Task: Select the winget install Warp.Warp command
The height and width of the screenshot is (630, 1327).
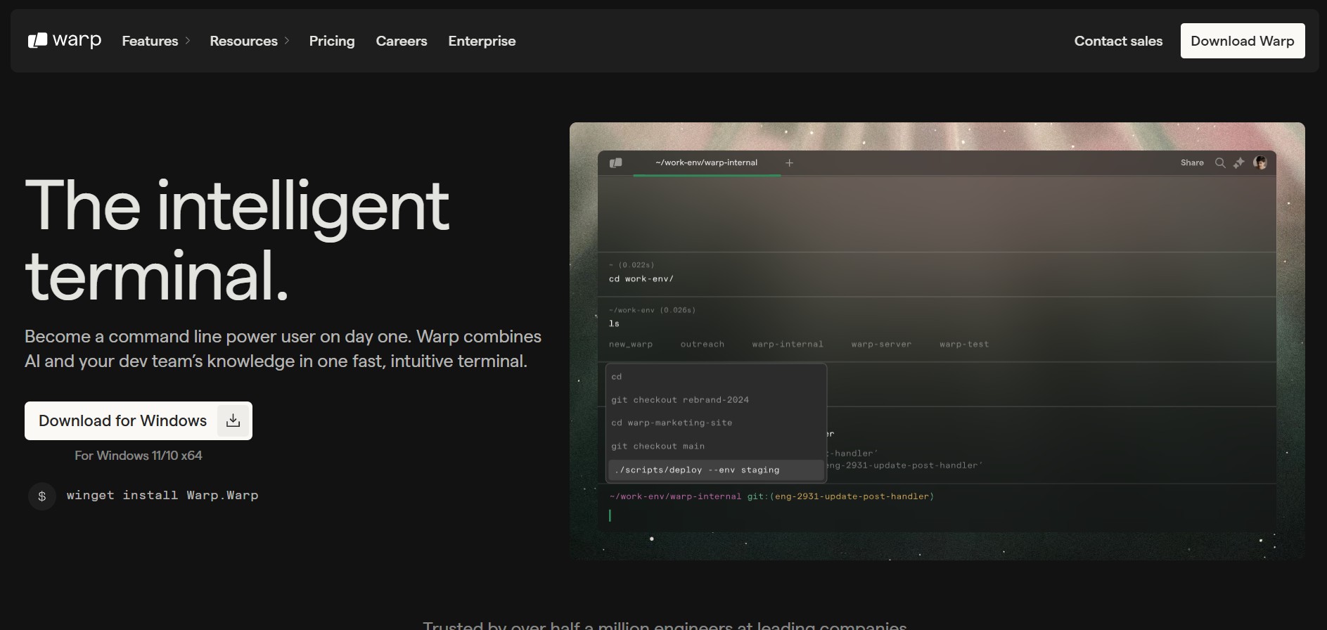Action: click(162, 495)
